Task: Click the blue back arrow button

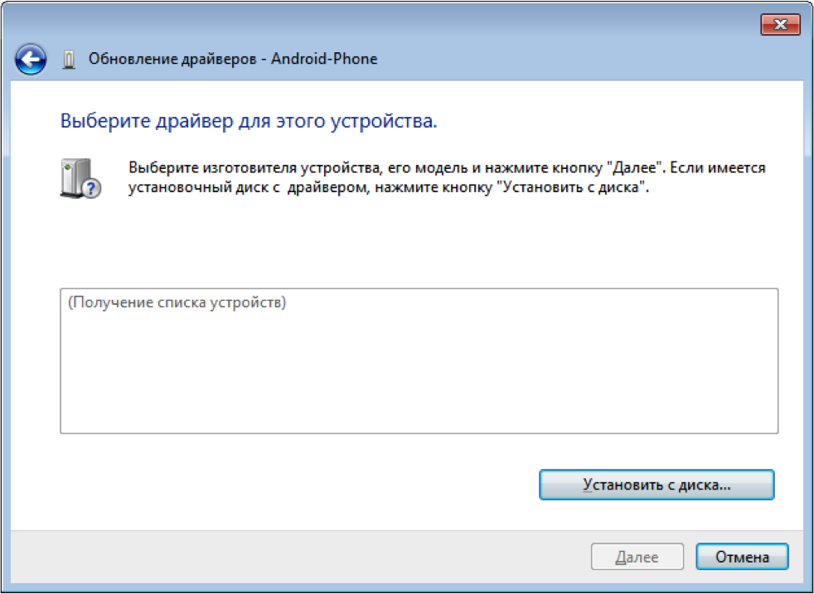Action: pos(31,59)
